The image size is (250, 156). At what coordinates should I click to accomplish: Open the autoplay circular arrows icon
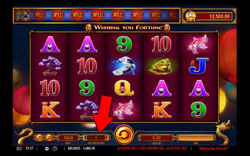point(39,138)
